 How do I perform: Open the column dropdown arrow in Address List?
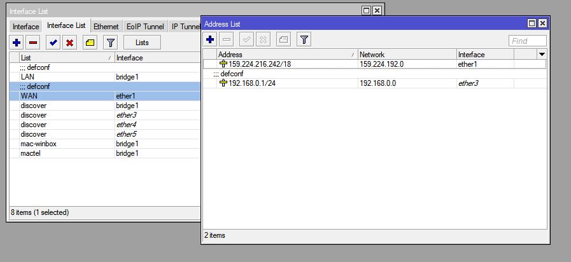click(542, 55)
